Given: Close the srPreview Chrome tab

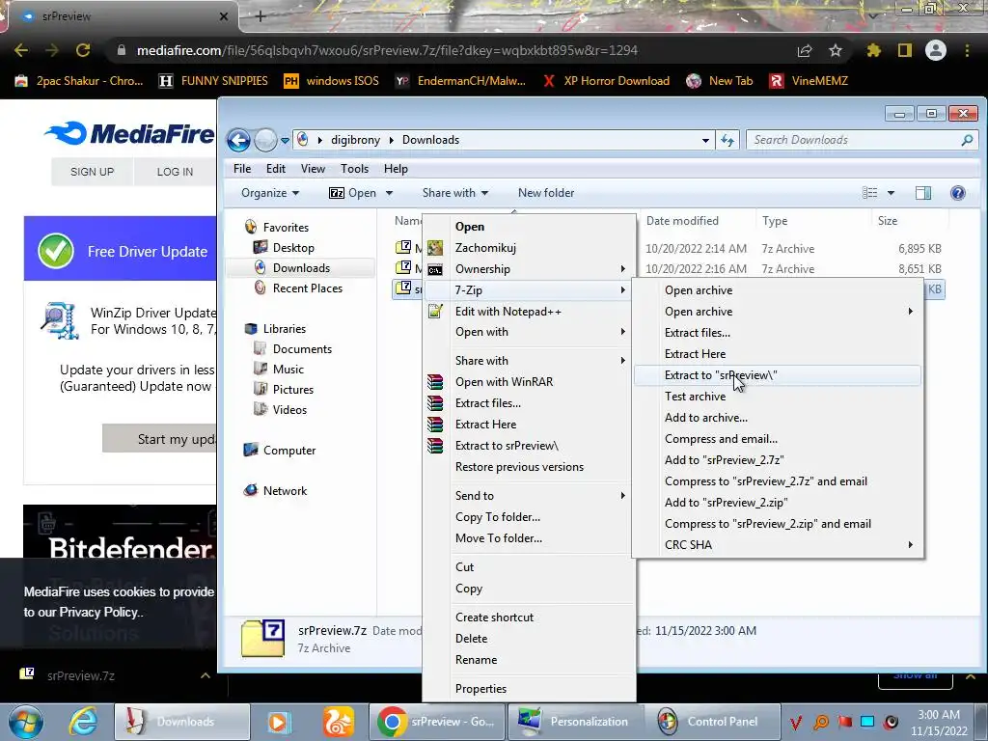Looking at the screenshot, I should (224, 16).
